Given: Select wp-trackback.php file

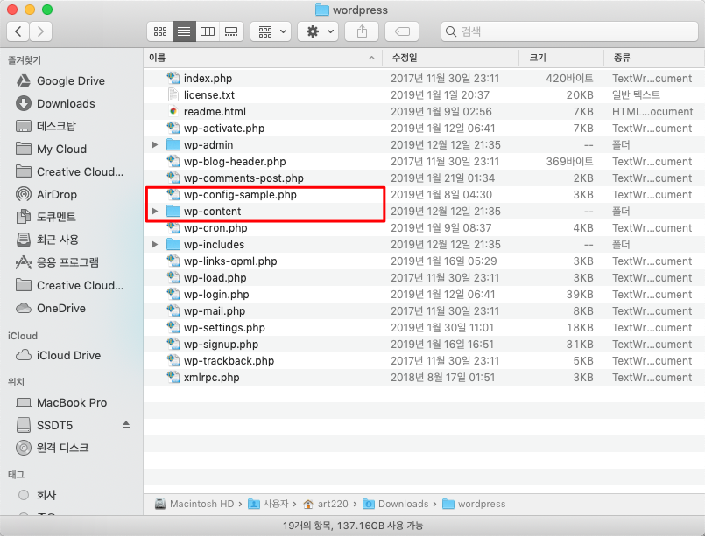Looking at the screenshot, I should point(229,361).
